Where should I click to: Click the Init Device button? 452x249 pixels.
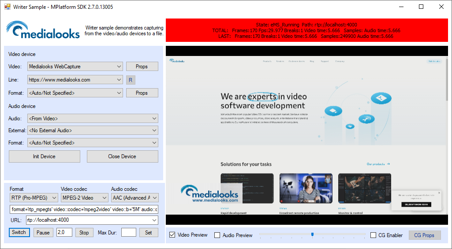pyautogui.click(x=45, y=156)
